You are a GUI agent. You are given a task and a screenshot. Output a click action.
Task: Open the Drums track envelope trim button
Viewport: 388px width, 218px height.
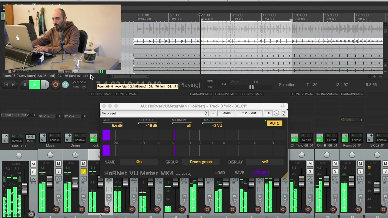pos(83,180)
